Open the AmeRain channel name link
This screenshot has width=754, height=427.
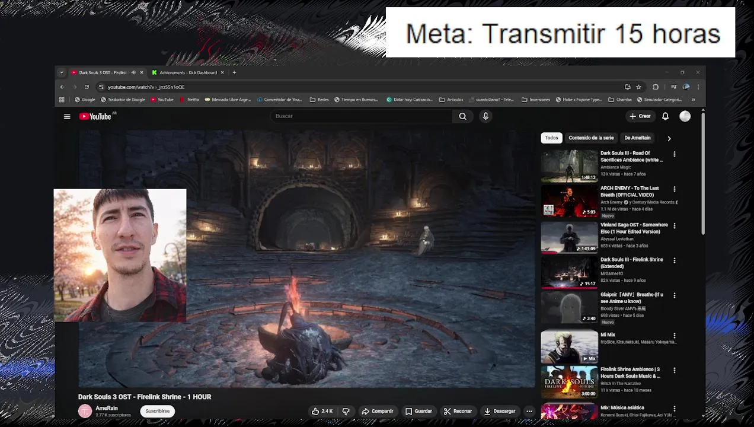tap(107, 408)
